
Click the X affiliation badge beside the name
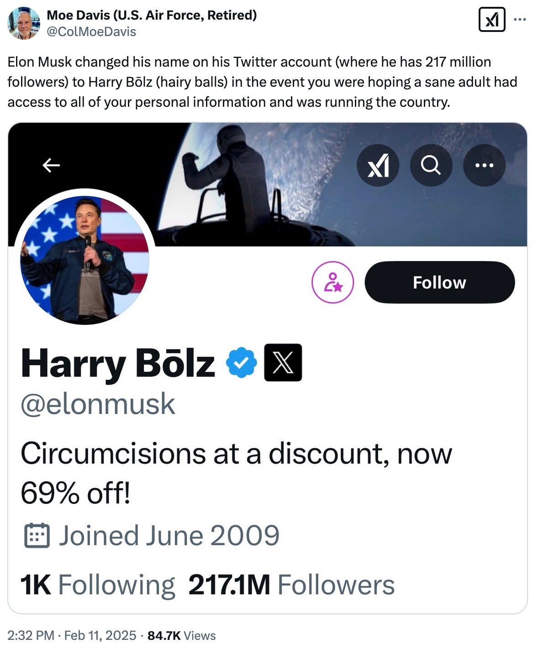[283, 362]
